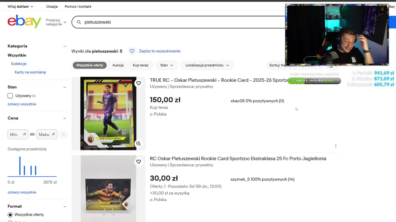This screenshot has height=222, width=396.
Task: Open RC Oskar Pietuszewski Sportzoo Ekstraklasa listing
Action: [x=238, y=158]
